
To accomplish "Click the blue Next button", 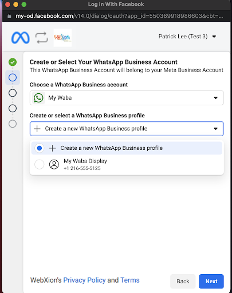I will pyautogui.click(x=211, y=282).
